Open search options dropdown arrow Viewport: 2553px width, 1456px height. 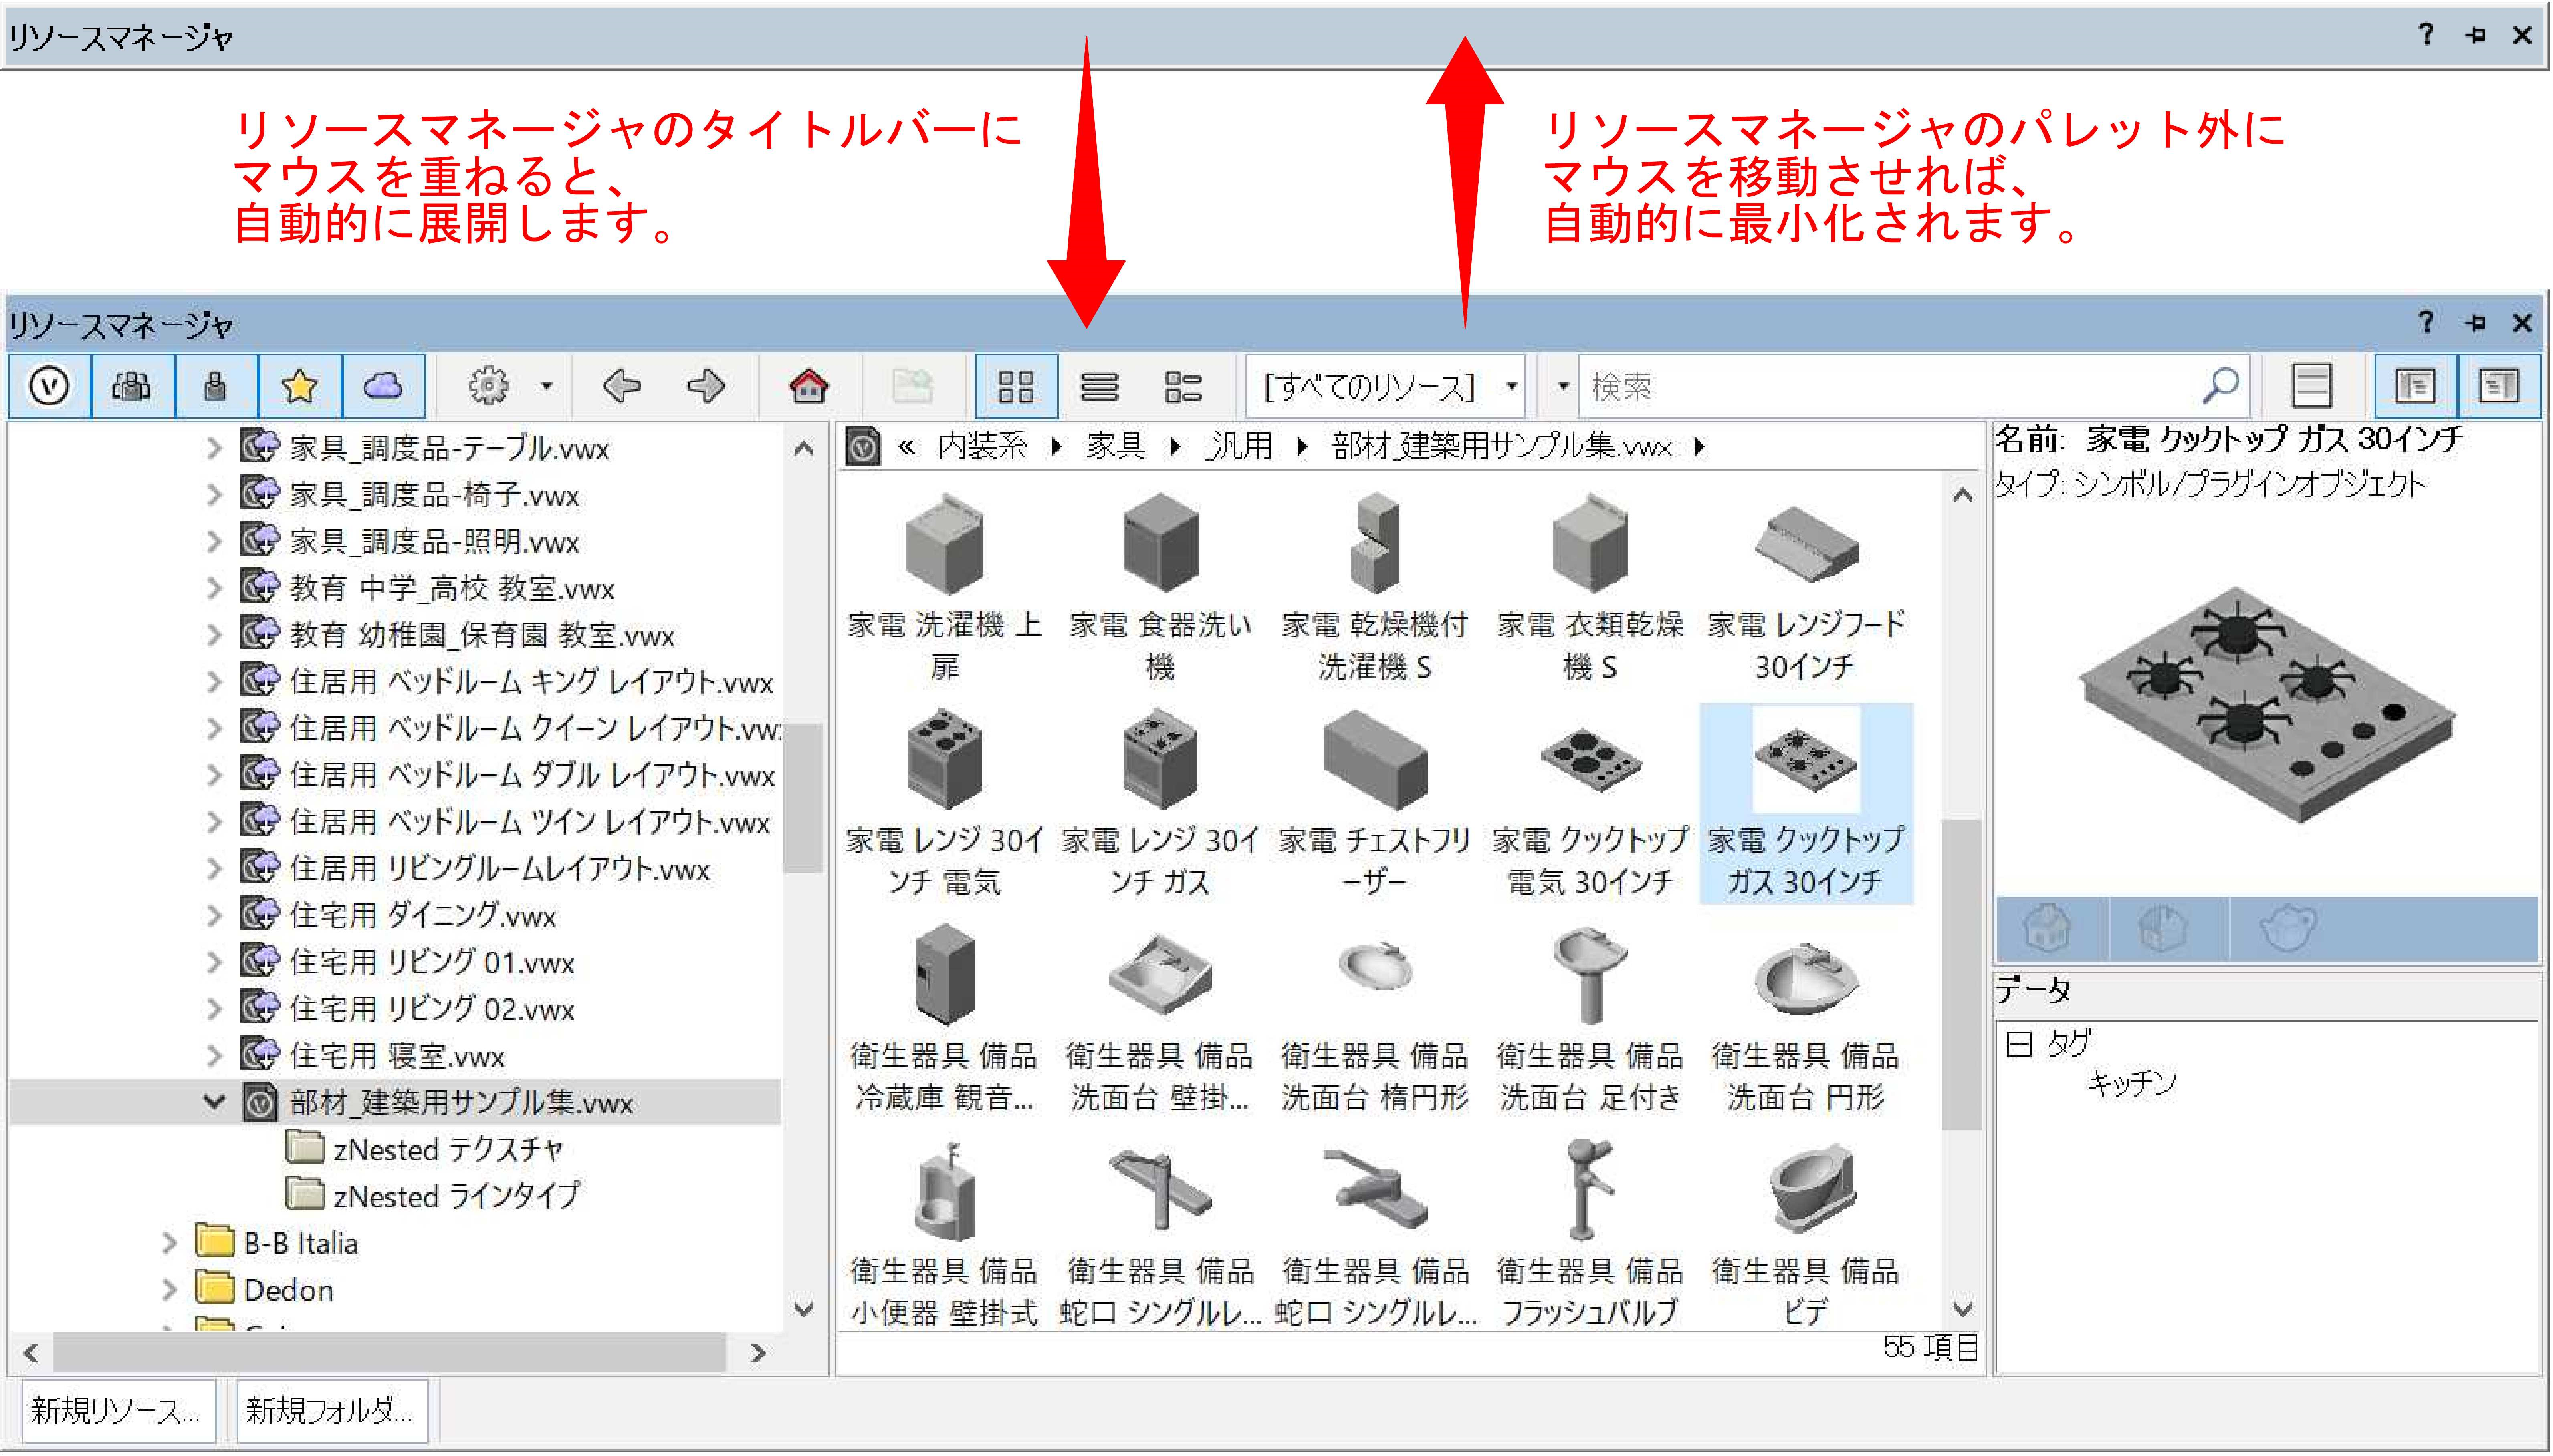tap(1563, 386)
